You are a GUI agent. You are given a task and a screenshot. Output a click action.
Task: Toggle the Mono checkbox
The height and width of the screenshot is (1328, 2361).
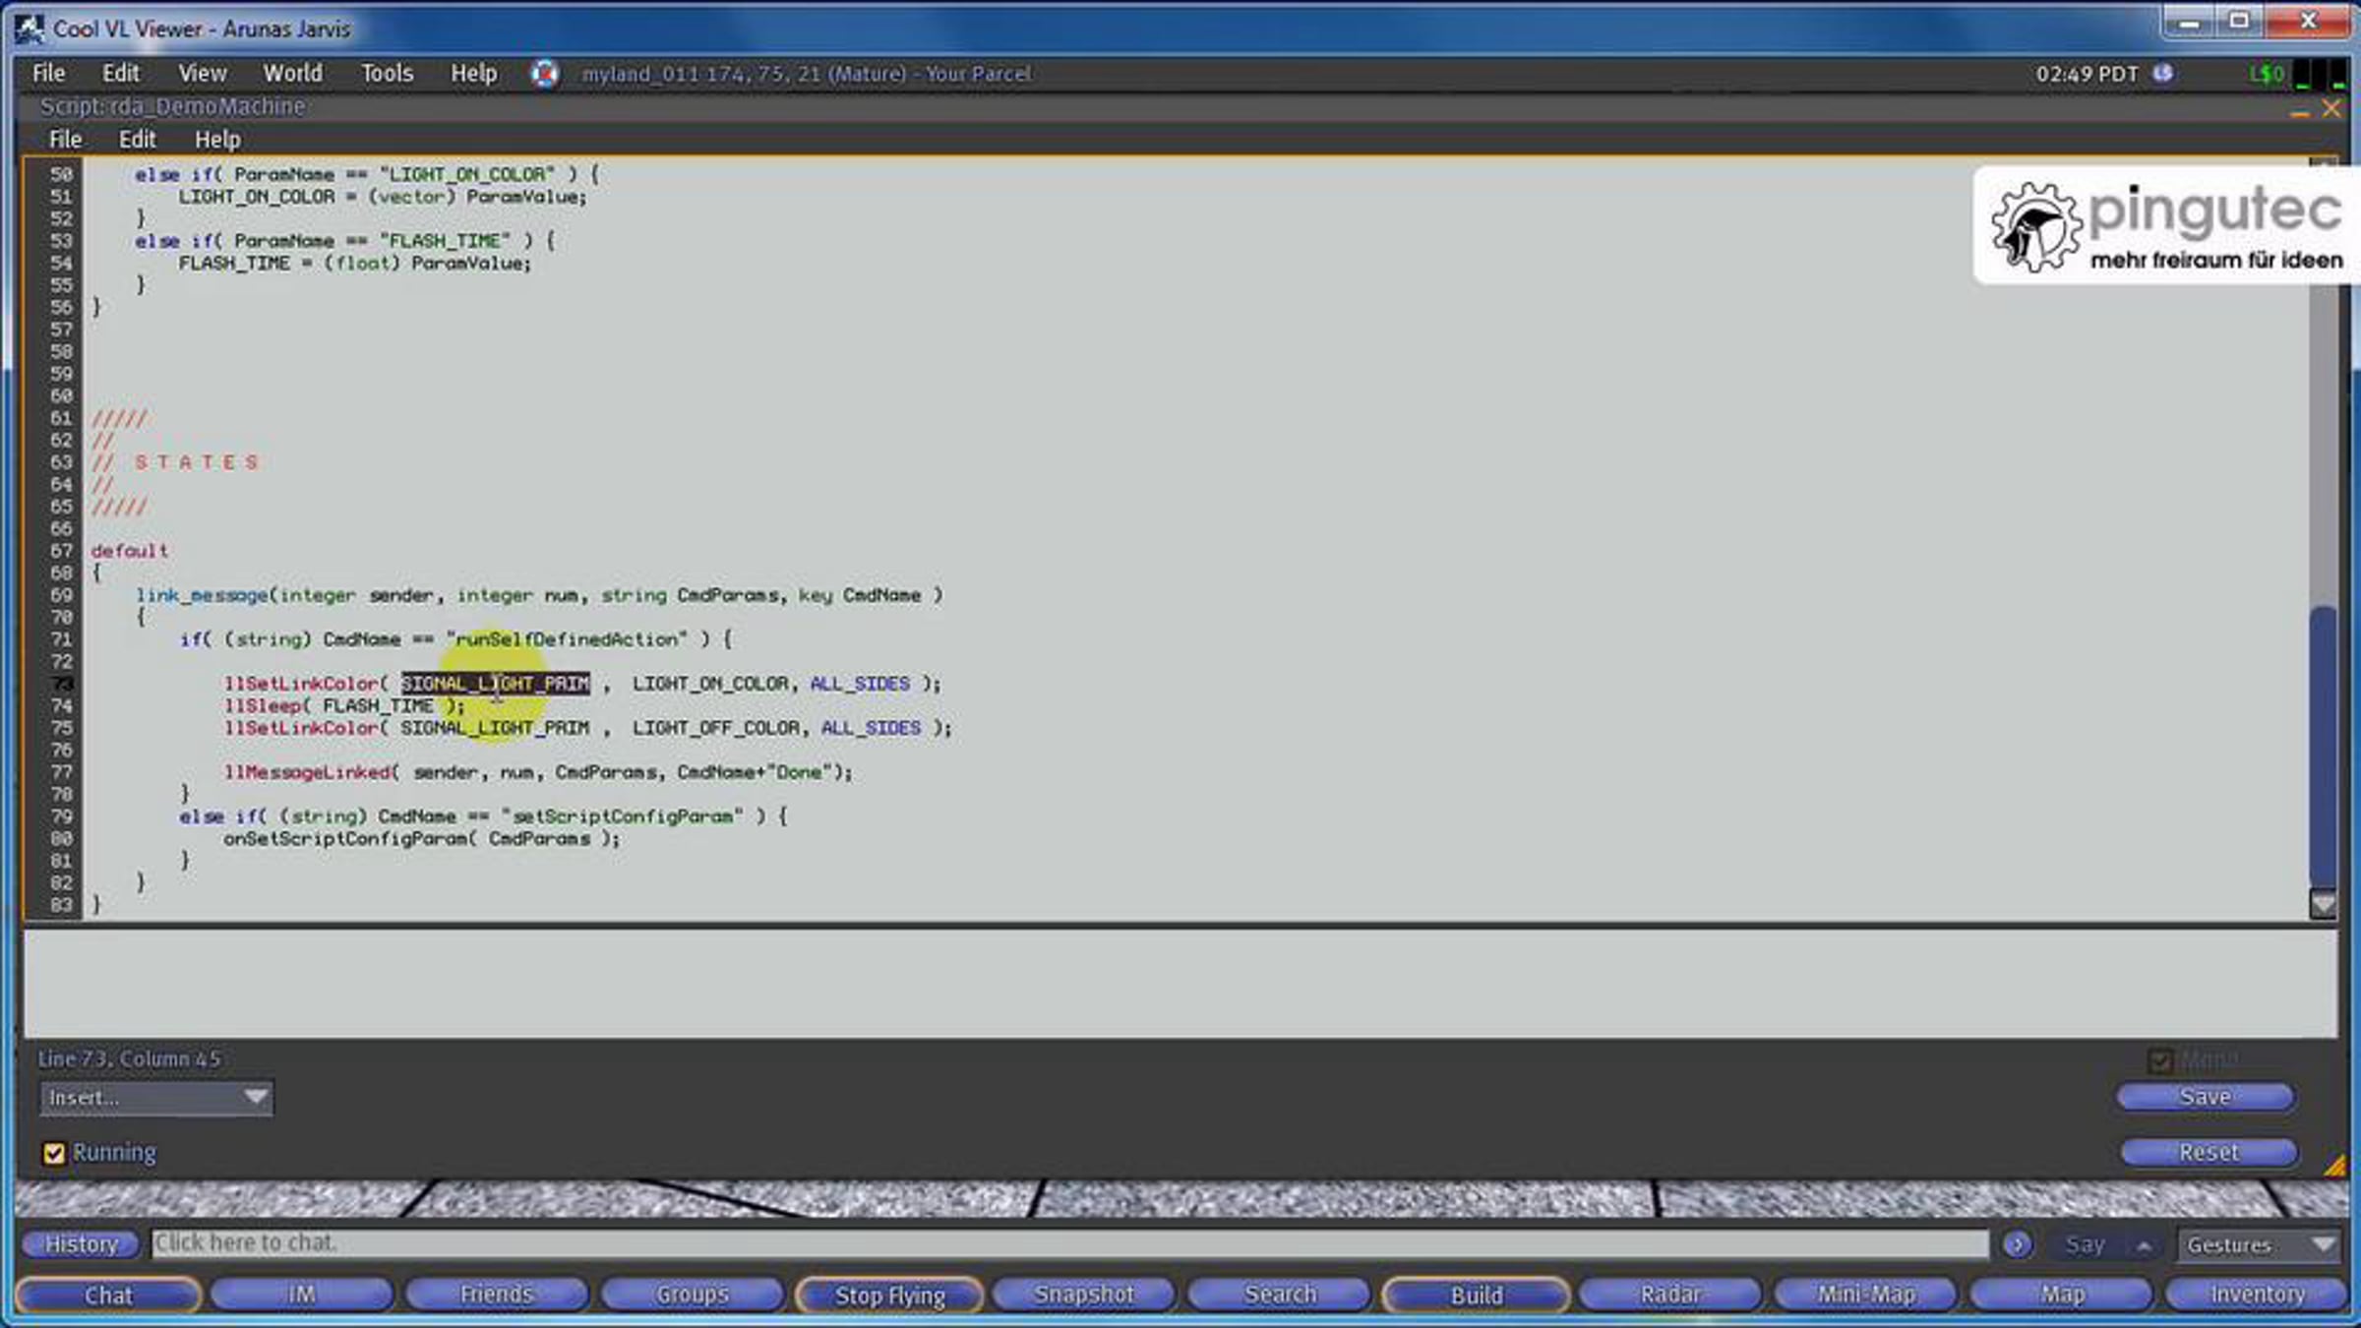pyautogui.click(x=2160, y=1060)
